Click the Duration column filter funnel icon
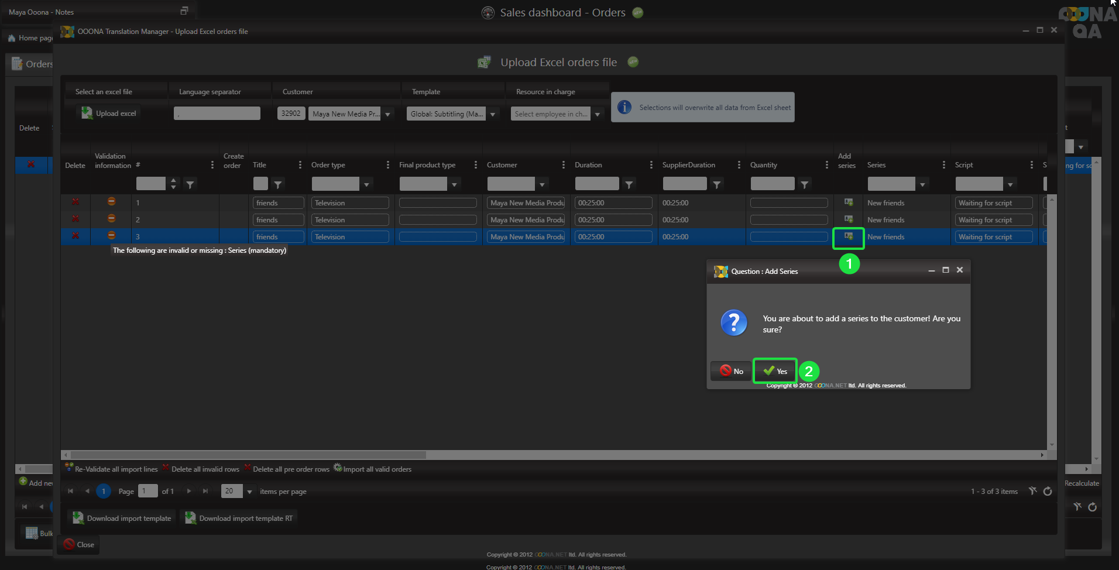Viewport: 1119px width, 570px height. click(629, 184)
